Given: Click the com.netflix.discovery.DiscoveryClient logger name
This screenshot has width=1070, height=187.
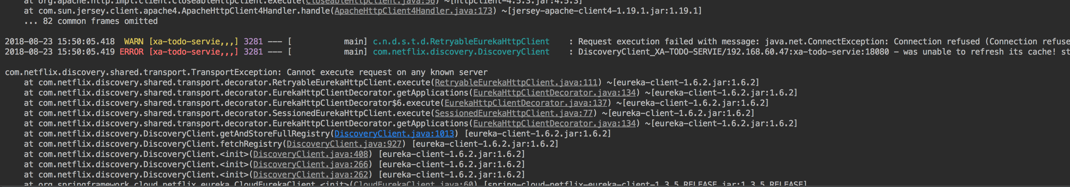Looking at the screenshot, I should pos(461,52).
